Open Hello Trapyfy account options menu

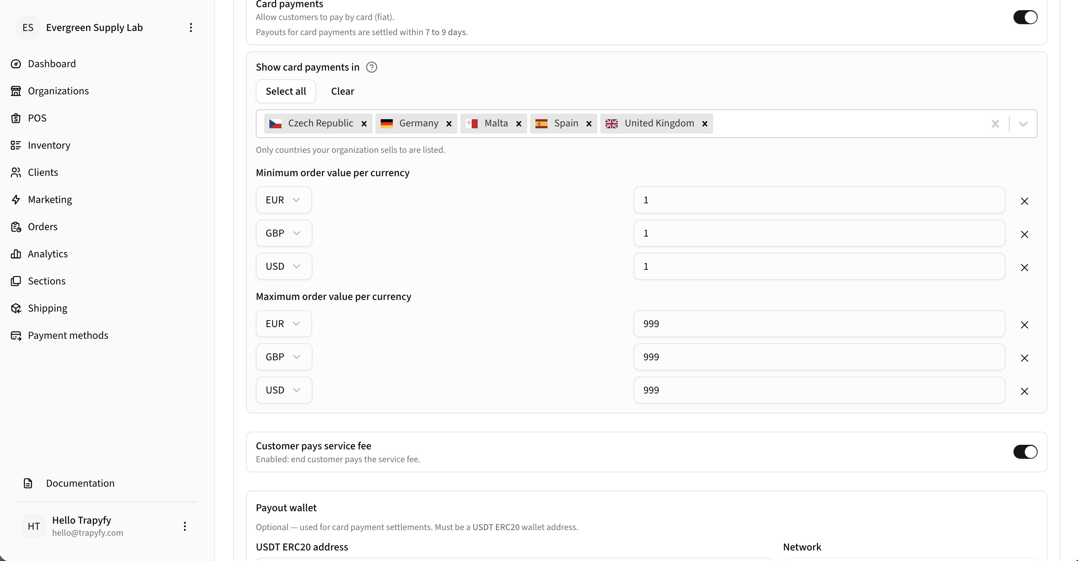click(x=185, y=526)
